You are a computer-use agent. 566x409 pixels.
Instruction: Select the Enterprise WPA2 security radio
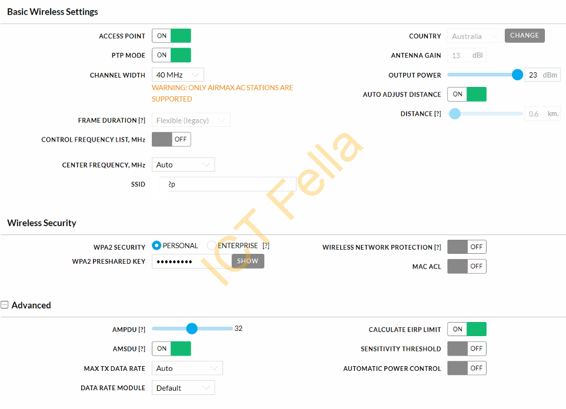tap(212, 246)
